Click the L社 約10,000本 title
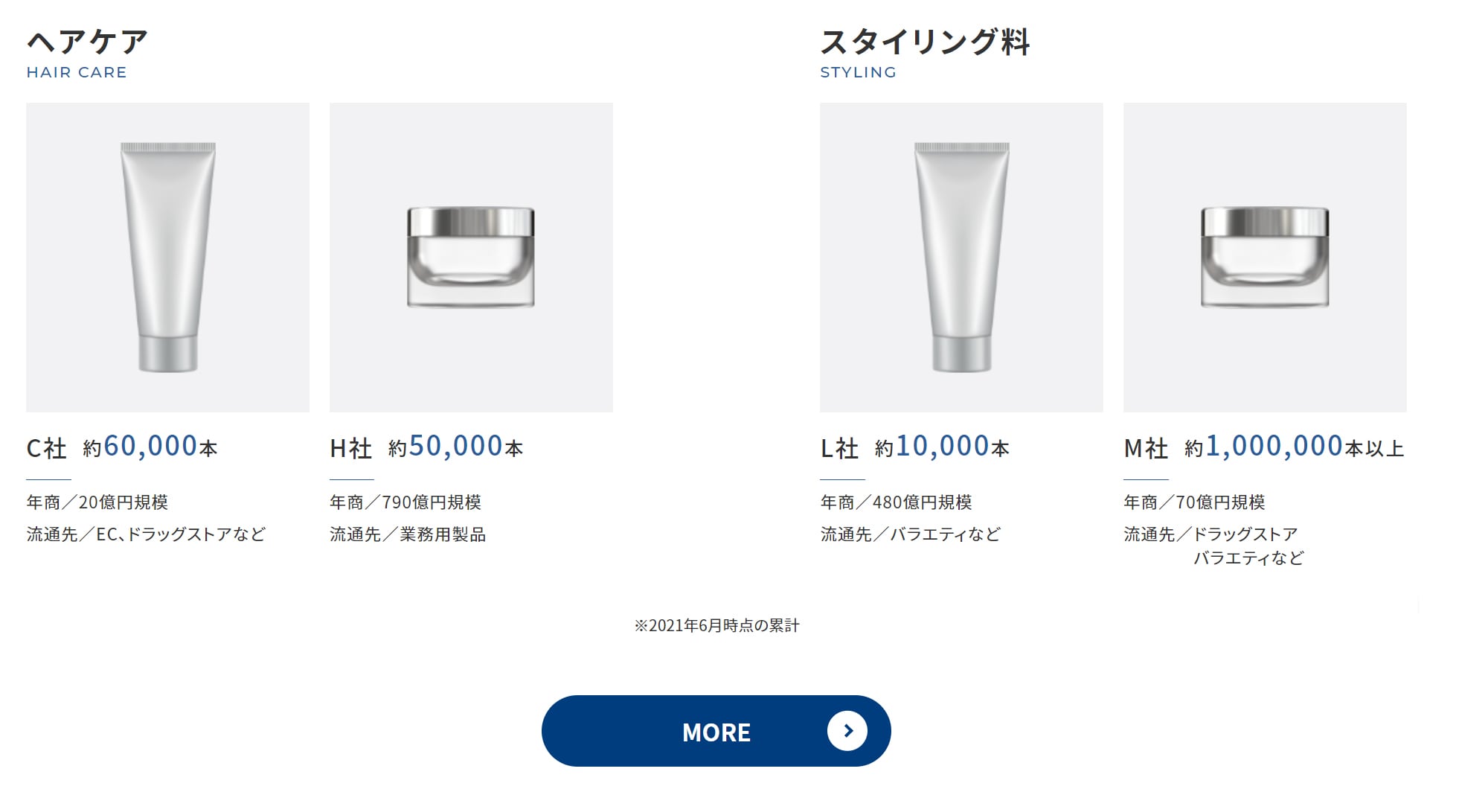The width and height of the screenshot is (1459, 789). pyautogui.click(x=914, y=447)
